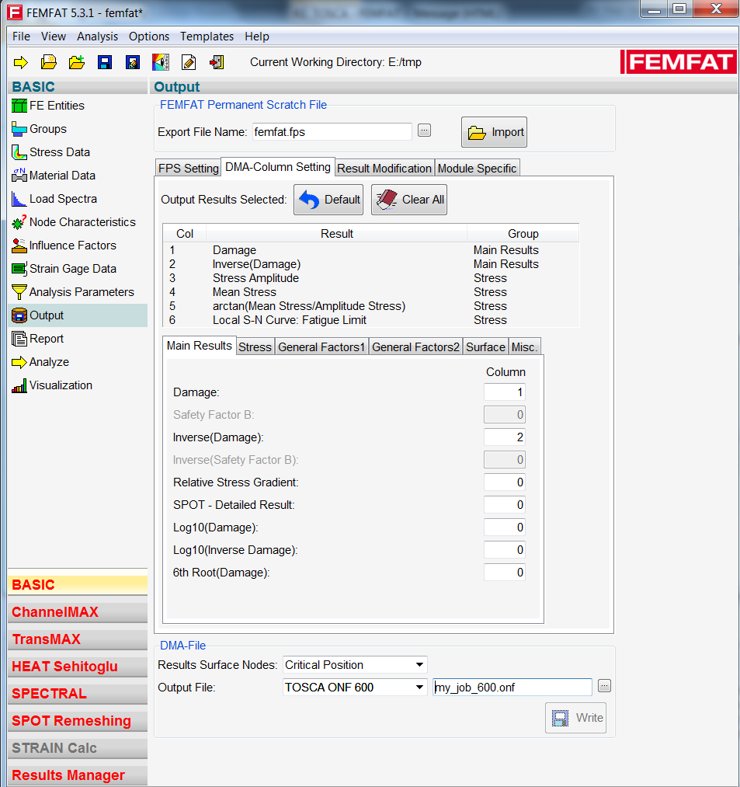740x787 pixels.
Task: Select the Mean Stress row in results table
Action: (x=370, y=292)
